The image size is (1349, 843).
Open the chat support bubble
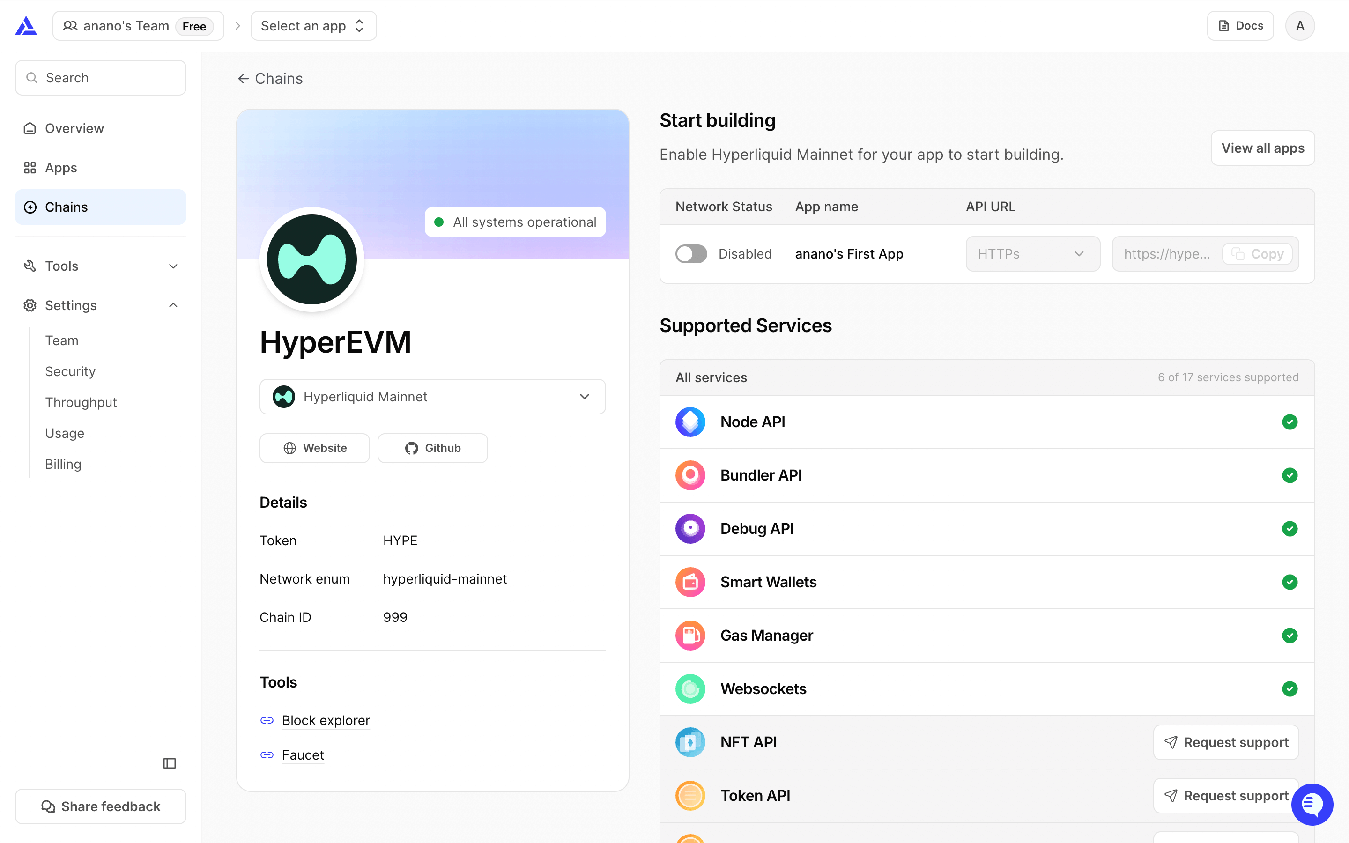[1312, 804]
